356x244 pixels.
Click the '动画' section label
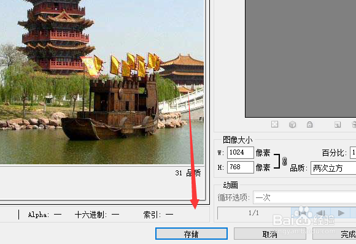[230, 185]
